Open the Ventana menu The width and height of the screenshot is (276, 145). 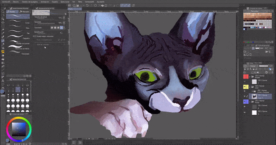pyautogui.click(x=89, y=2)
